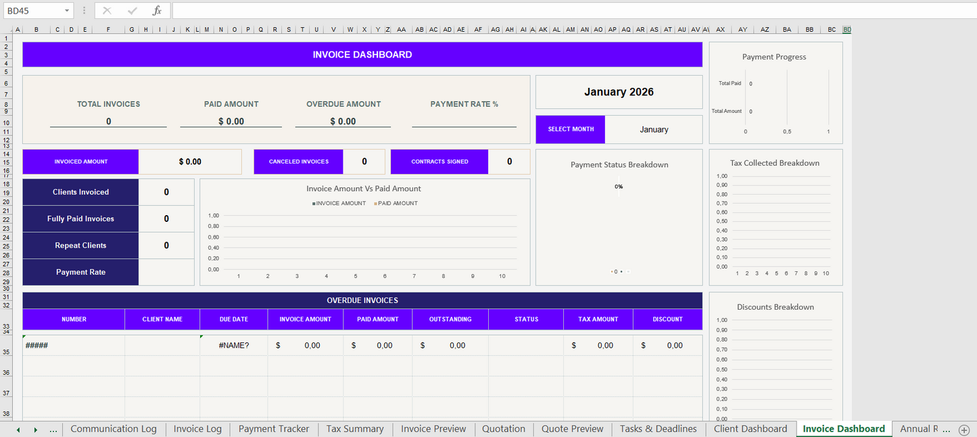This screenshot has height=437, width=977.
Task: Click the Cancel (X) icon in formula bar
Action: (106, 10)
